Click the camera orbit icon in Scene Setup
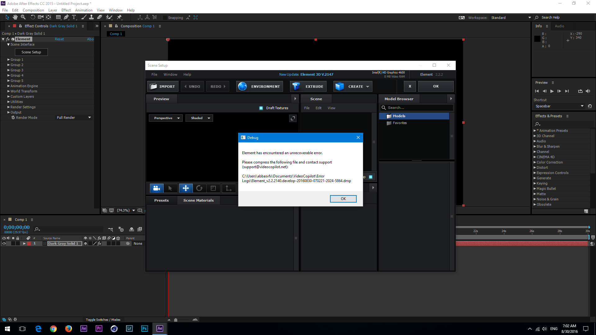The height and width of the screenshot is (335, 596). 157,188
